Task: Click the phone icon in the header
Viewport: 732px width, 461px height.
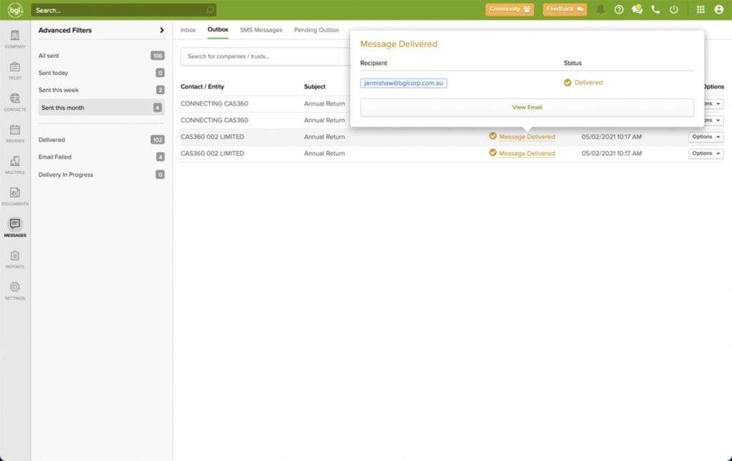Action: [655, 10]
